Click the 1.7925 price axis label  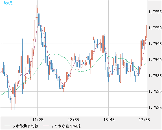[155, 108]
